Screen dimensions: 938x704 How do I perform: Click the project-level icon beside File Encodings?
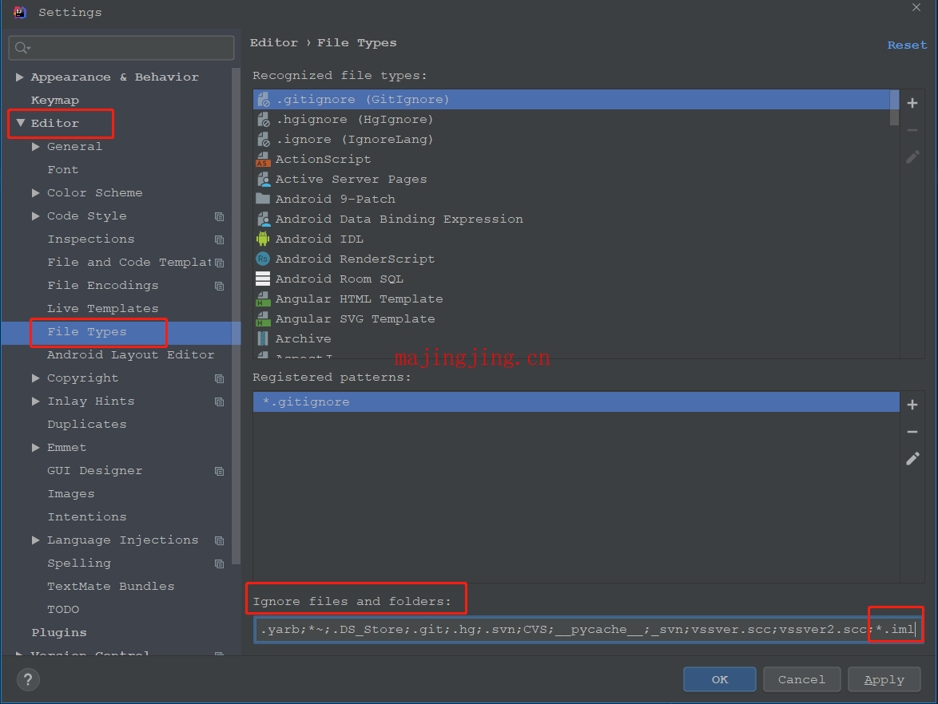click(220, 287)
